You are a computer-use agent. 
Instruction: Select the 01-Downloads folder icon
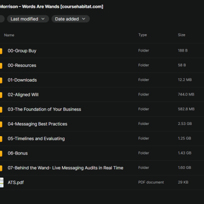click(x=1, y=80)
